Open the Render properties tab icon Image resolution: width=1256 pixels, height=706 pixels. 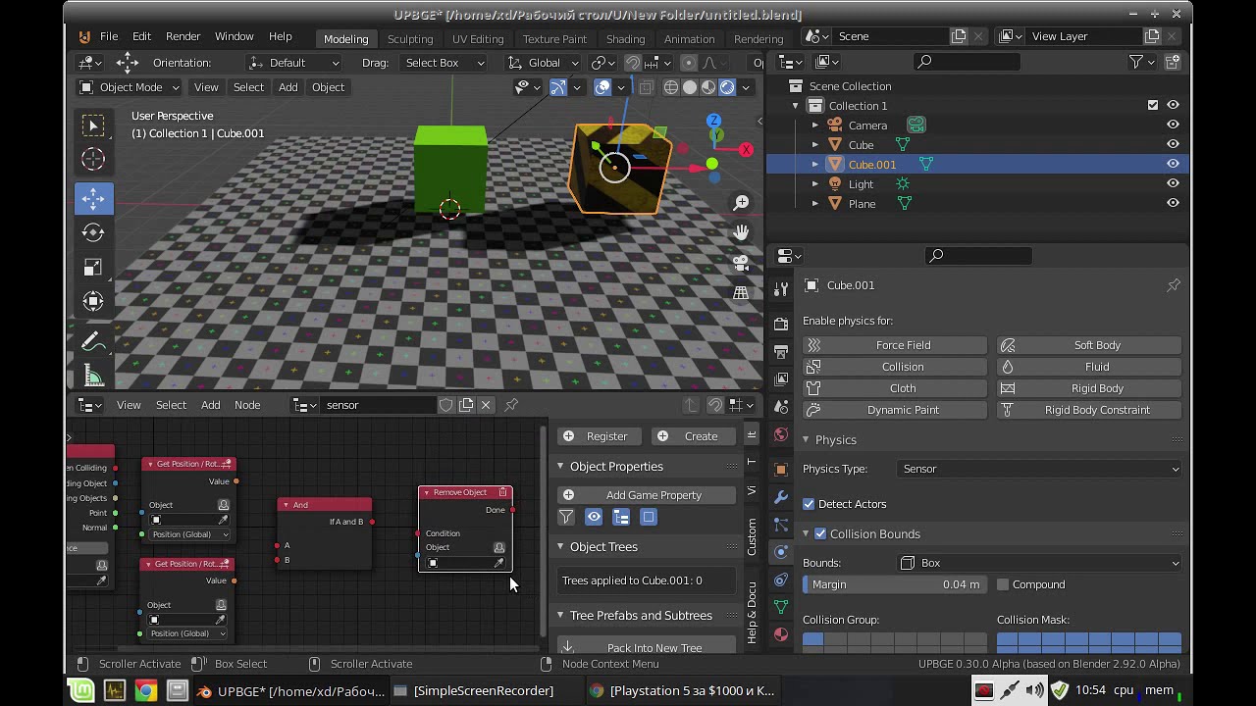[x=781, y=325]
